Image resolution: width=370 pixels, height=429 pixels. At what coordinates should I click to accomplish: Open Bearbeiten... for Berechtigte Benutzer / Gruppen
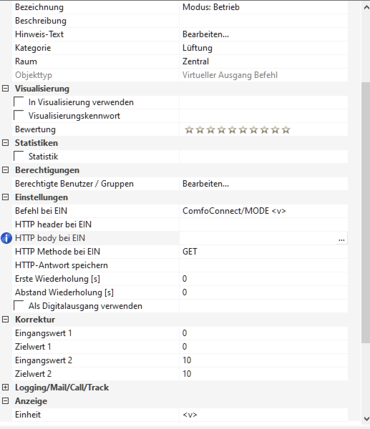click(206, 184)
